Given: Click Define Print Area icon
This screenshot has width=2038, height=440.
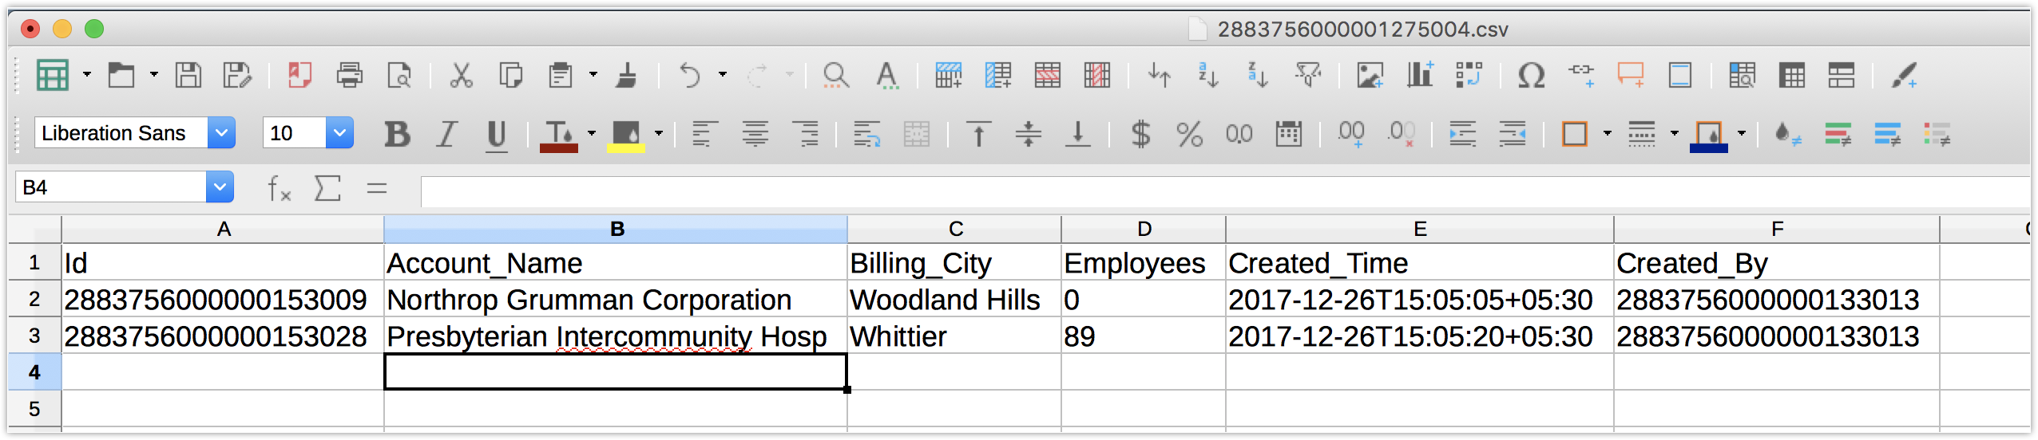Looking at the screenshot, I should pos(1743,76).
